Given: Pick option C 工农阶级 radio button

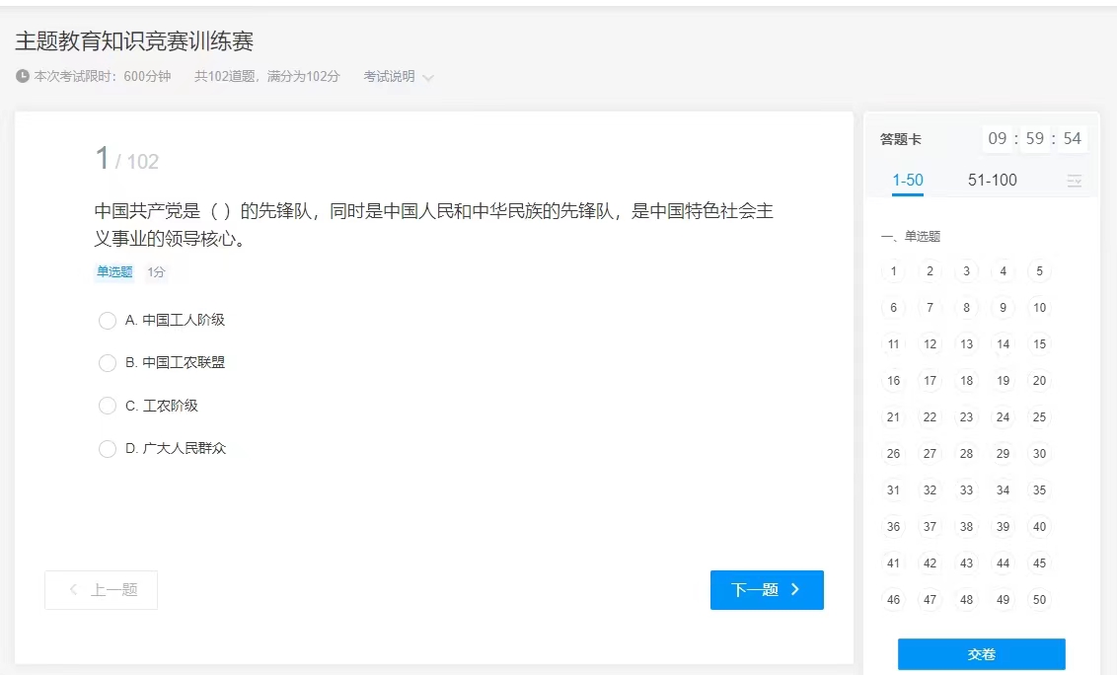Looking at the screenshot, I should 108,406.
